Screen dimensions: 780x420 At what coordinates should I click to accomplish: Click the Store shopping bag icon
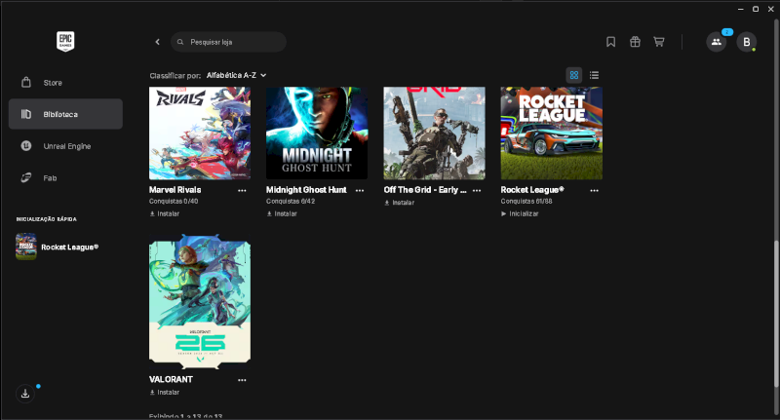coord(26,82)
